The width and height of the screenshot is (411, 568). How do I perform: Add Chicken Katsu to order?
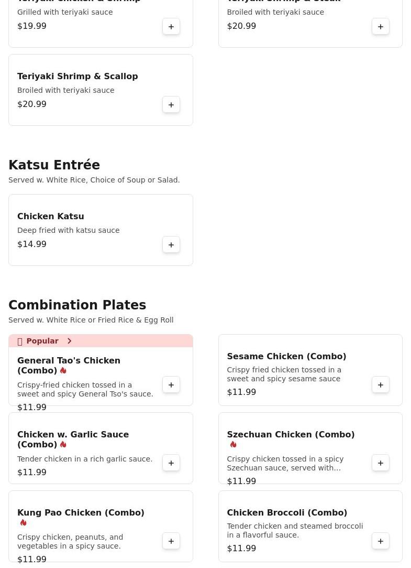coord(171,244)
